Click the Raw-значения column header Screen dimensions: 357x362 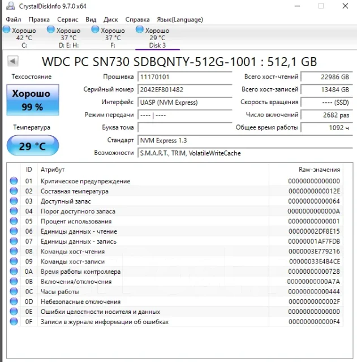click(x=306, y=170)
